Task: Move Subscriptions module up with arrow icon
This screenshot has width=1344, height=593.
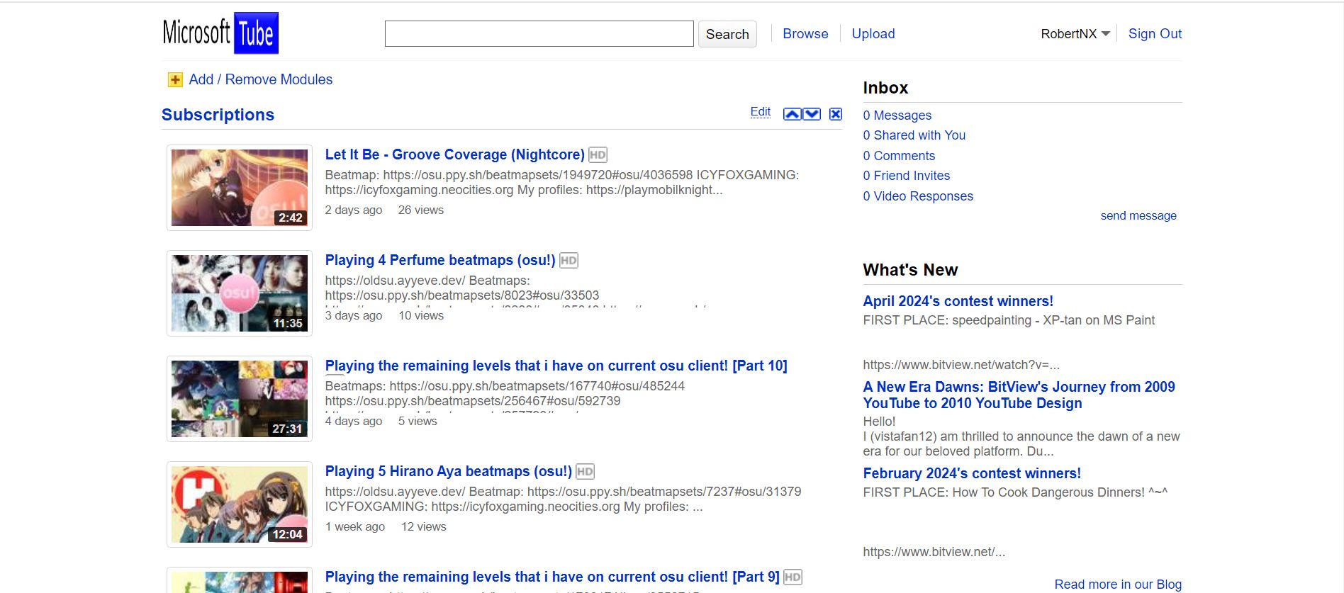Action: pos(792,114)
